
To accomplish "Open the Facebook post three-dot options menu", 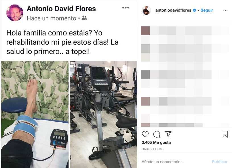I will [126, 8].
